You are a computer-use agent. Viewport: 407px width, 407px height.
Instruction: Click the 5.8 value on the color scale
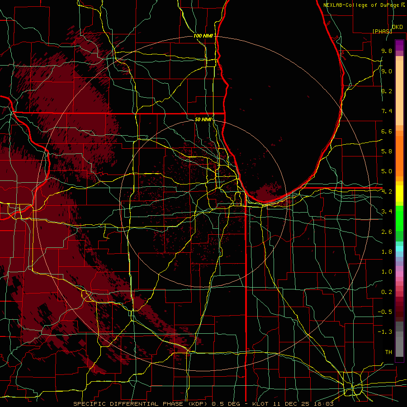pos(387,151)
